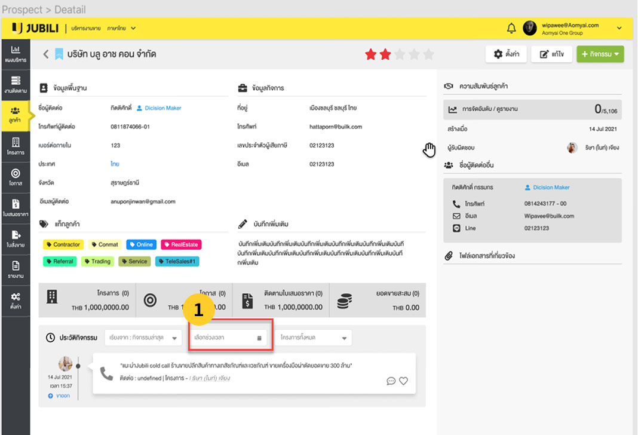Click the phone call icon in activity log
638x435 pixels.
coord(106,373)
